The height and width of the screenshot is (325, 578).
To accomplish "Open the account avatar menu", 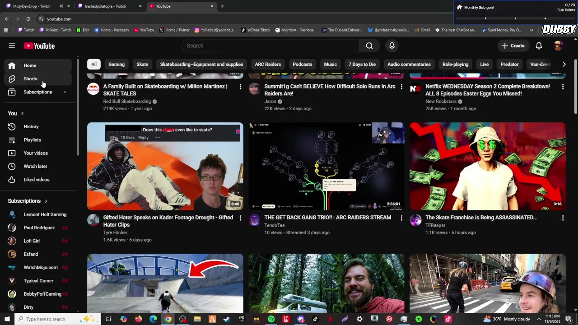I will pyautogui.click(x=558, y=46).
